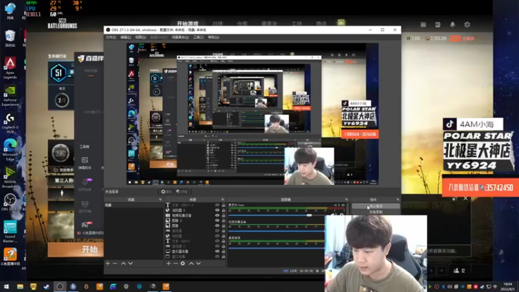Pop out the 场景 dock panel

coord(160,200)
